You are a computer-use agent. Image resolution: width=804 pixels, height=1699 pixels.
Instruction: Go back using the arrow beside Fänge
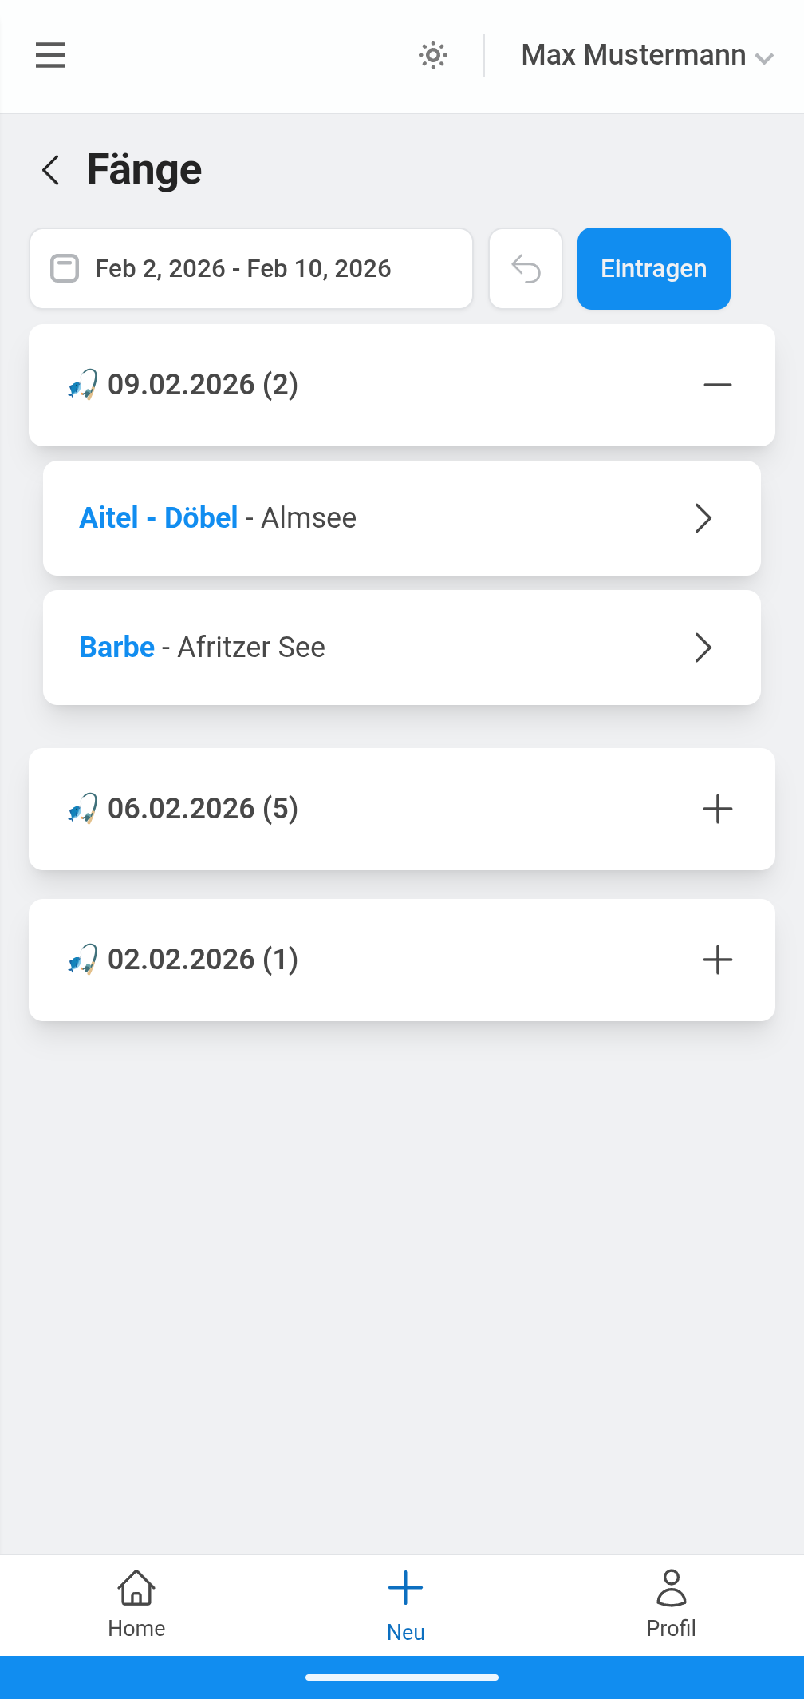[51, 170]
